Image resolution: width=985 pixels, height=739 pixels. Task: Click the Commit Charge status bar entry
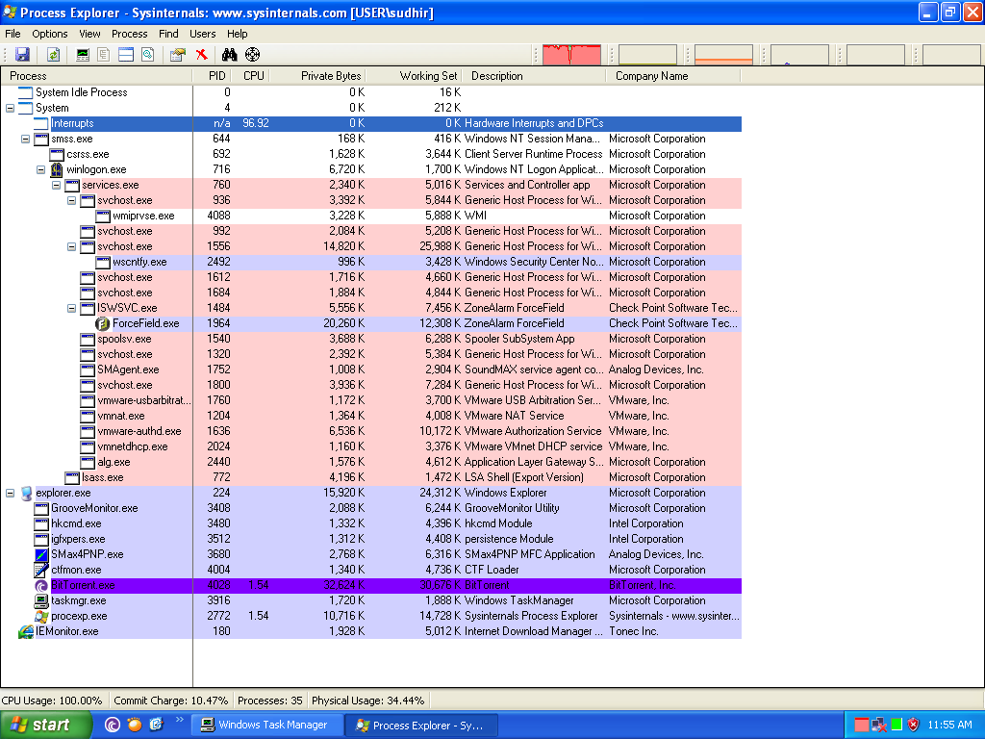pyautogui.click(x=171, y=701)
